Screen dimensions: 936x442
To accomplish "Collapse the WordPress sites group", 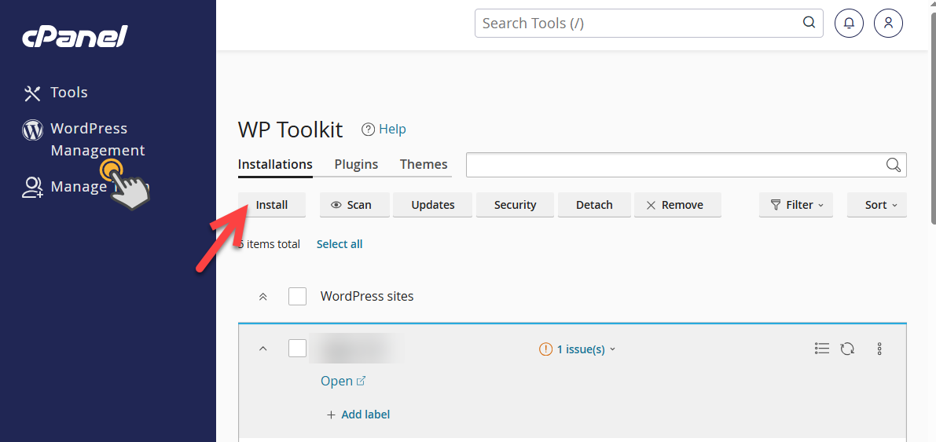I will click(x=262, y=297).
